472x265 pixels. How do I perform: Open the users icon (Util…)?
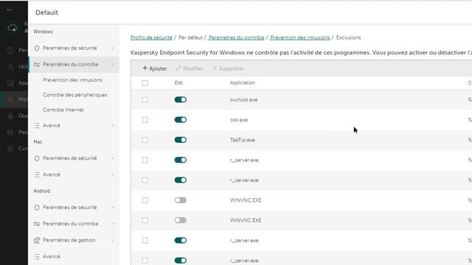tap(10, 67)
